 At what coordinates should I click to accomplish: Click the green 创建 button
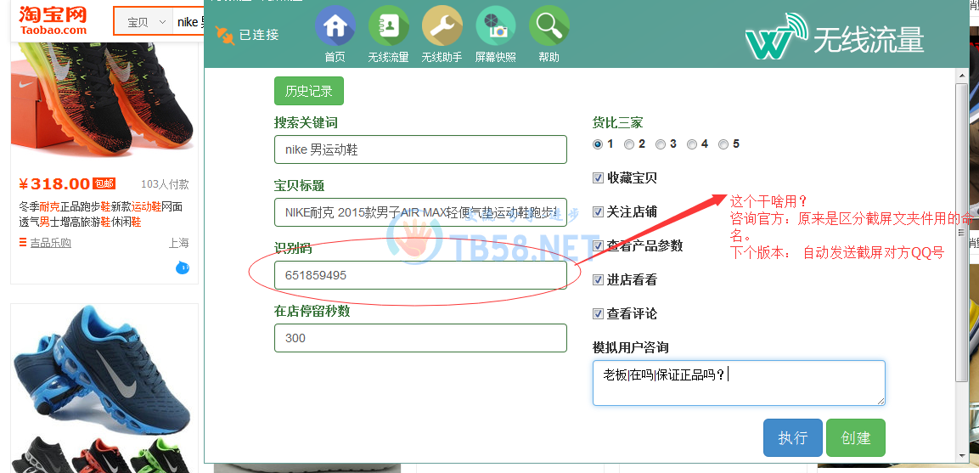pyautogui.click(x=855, y=438)
